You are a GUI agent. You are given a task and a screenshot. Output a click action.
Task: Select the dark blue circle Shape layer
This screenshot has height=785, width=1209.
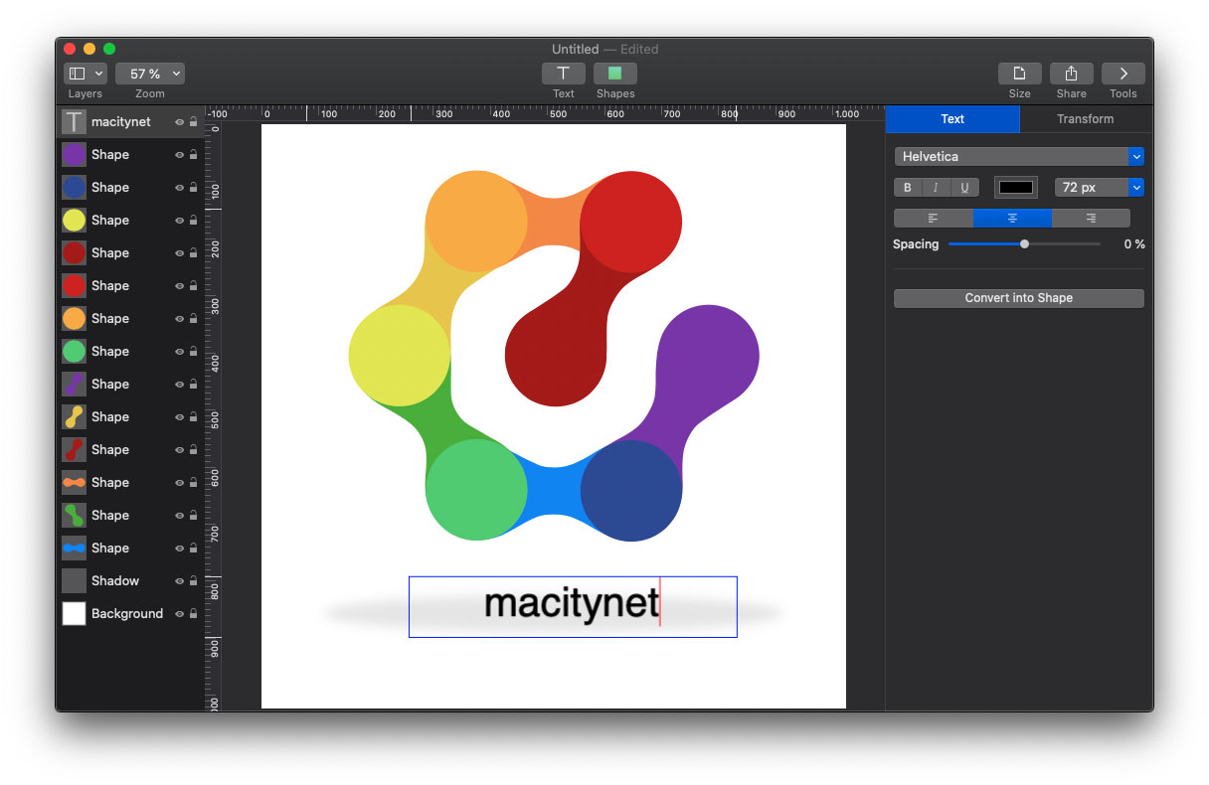point(129,188)
